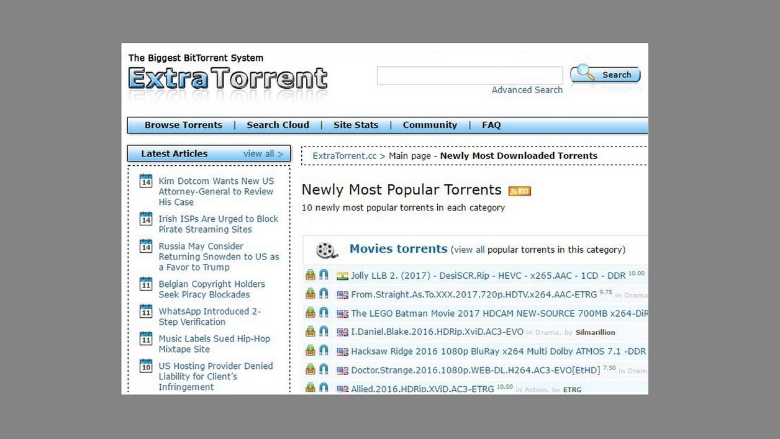Open the Community menu item
The width and height of the screenshot is (780, 439).
point(430,125)
